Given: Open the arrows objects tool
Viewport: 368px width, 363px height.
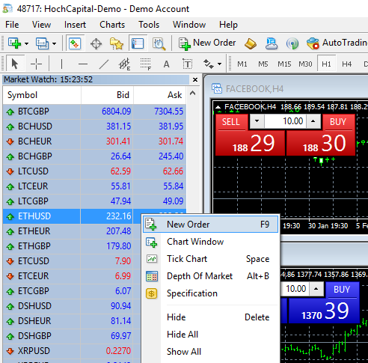Looking at the screenshot, I should [x=209, y=64].
